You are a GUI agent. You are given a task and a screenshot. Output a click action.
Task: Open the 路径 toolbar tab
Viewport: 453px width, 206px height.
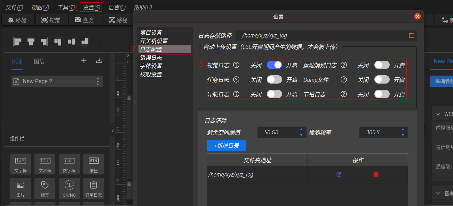118,20
